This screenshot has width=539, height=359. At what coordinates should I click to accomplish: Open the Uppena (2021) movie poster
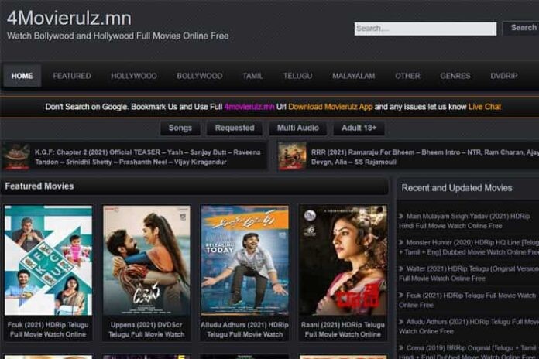click(146, 260)
